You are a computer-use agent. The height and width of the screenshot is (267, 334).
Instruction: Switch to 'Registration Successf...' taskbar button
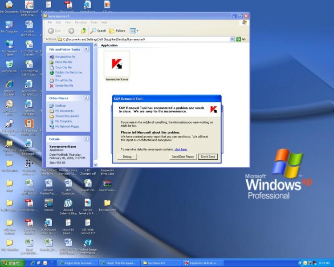tap(78, 263)
